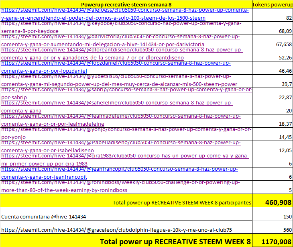This screenshot has width=293, height=247.
Task: Open the @lealmadeleine contest post link
Action: coord(121,120)
